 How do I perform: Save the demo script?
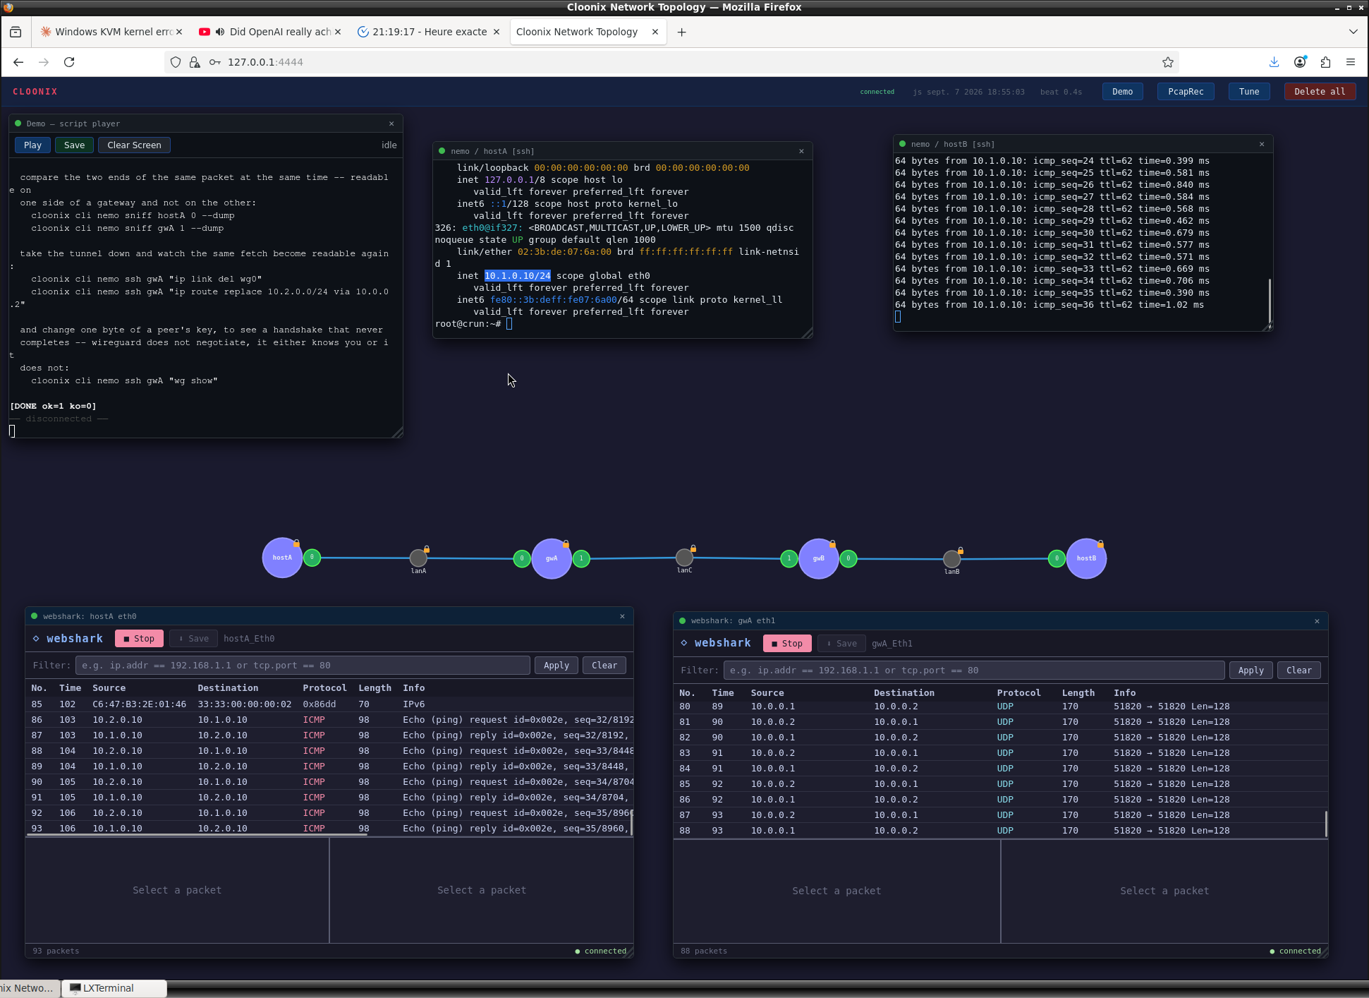74,145
